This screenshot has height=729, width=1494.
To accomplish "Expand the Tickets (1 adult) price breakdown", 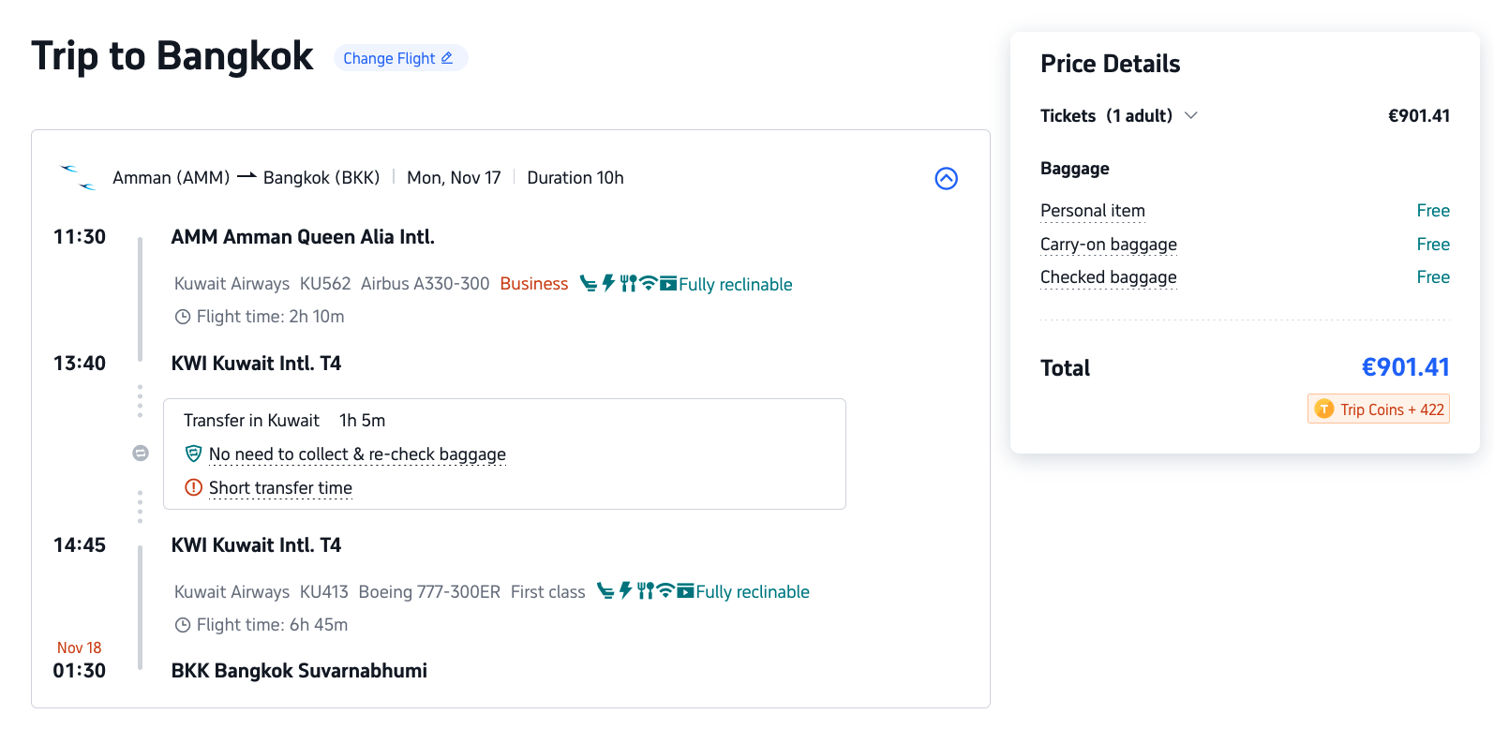I will 1191,115.
